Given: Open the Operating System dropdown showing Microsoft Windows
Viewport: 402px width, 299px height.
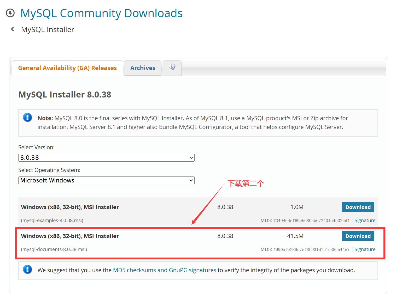Looking at the screenshot, I should (x=106, y=180).
